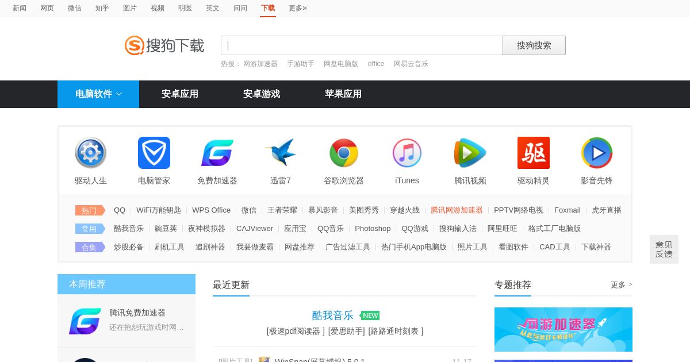
Task: Open the 酷我音乐 headline link
Action: 332,315
